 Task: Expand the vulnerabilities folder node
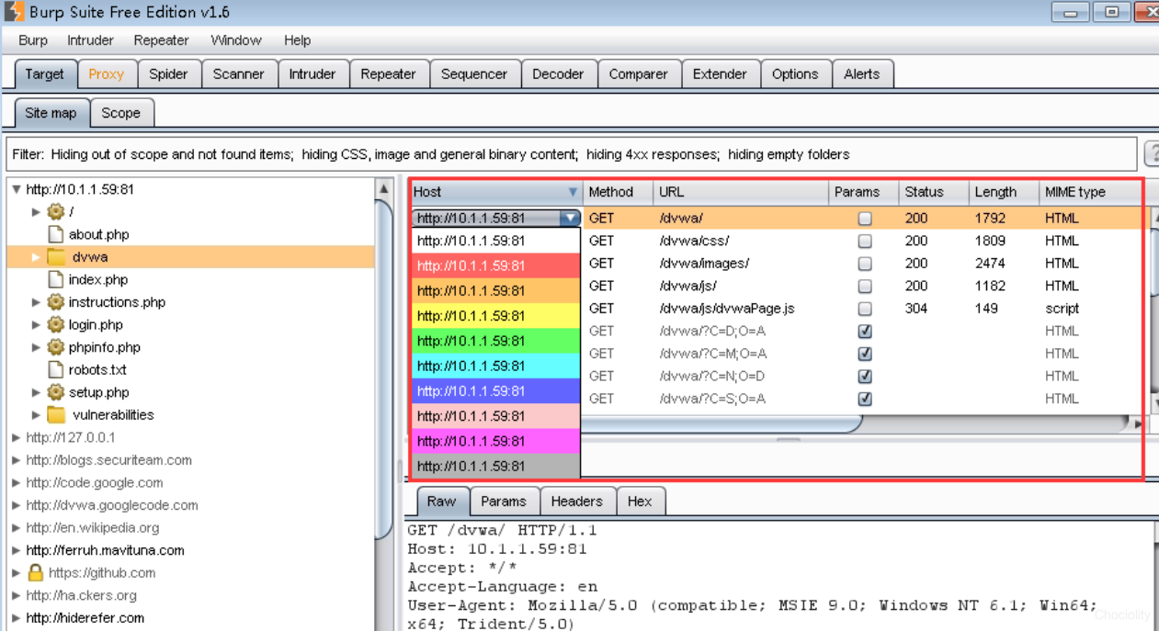(x=37, y=414)
